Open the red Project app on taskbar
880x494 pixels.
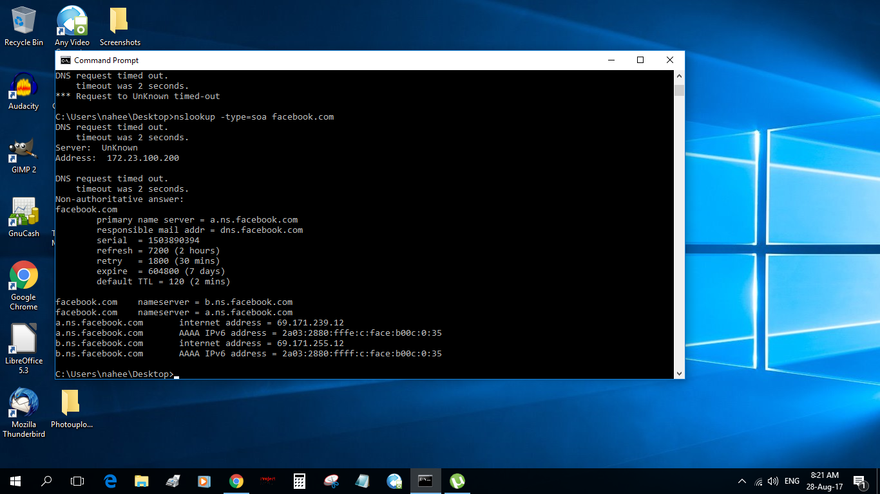pyautogui.click(x=267, y=481)
